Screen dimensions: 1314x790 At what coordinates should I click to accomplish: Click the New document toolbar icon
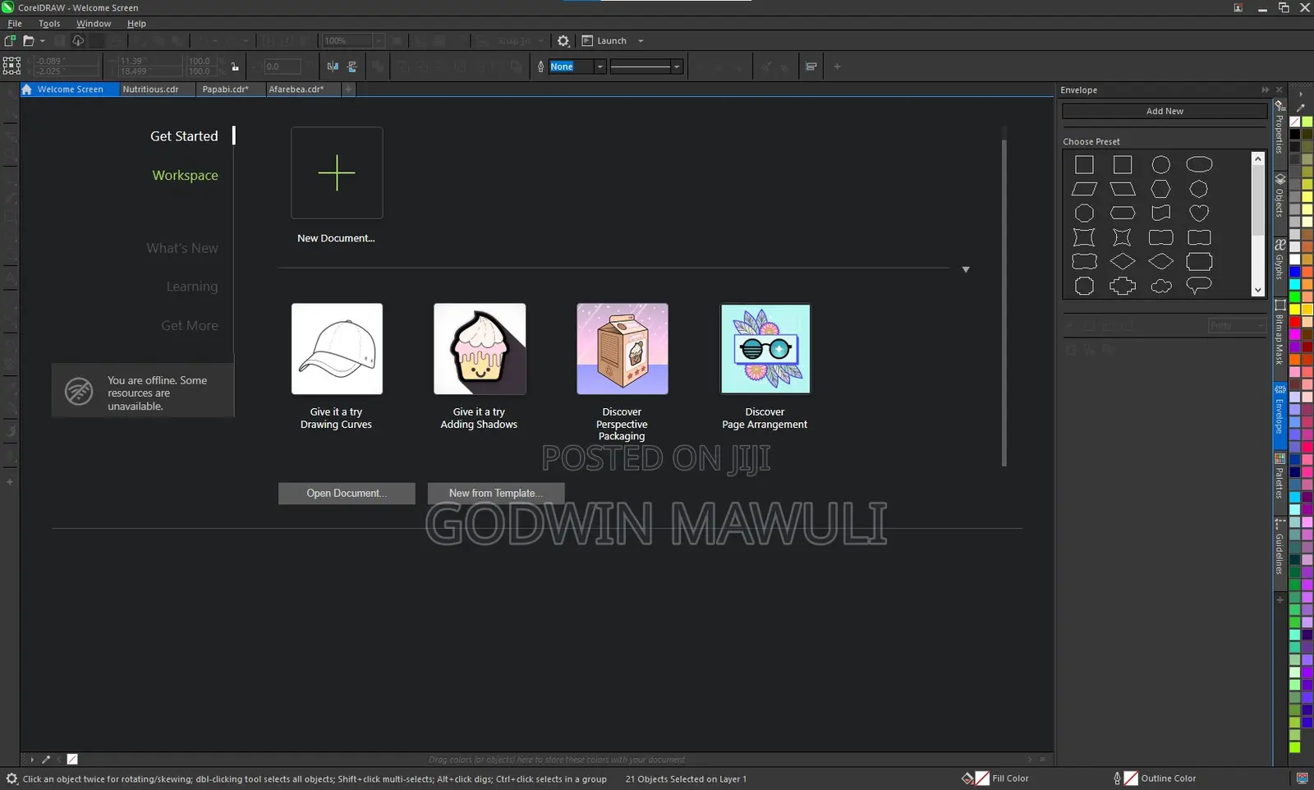[x=10, y=40]
